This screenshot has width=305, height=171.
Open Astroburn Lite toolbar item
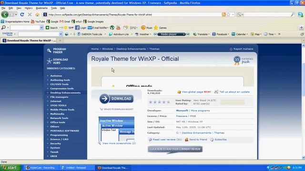[119, 34]
